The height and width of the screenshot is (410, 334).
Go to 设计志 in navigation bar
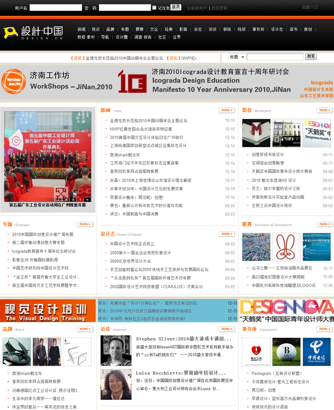point(277,29)
